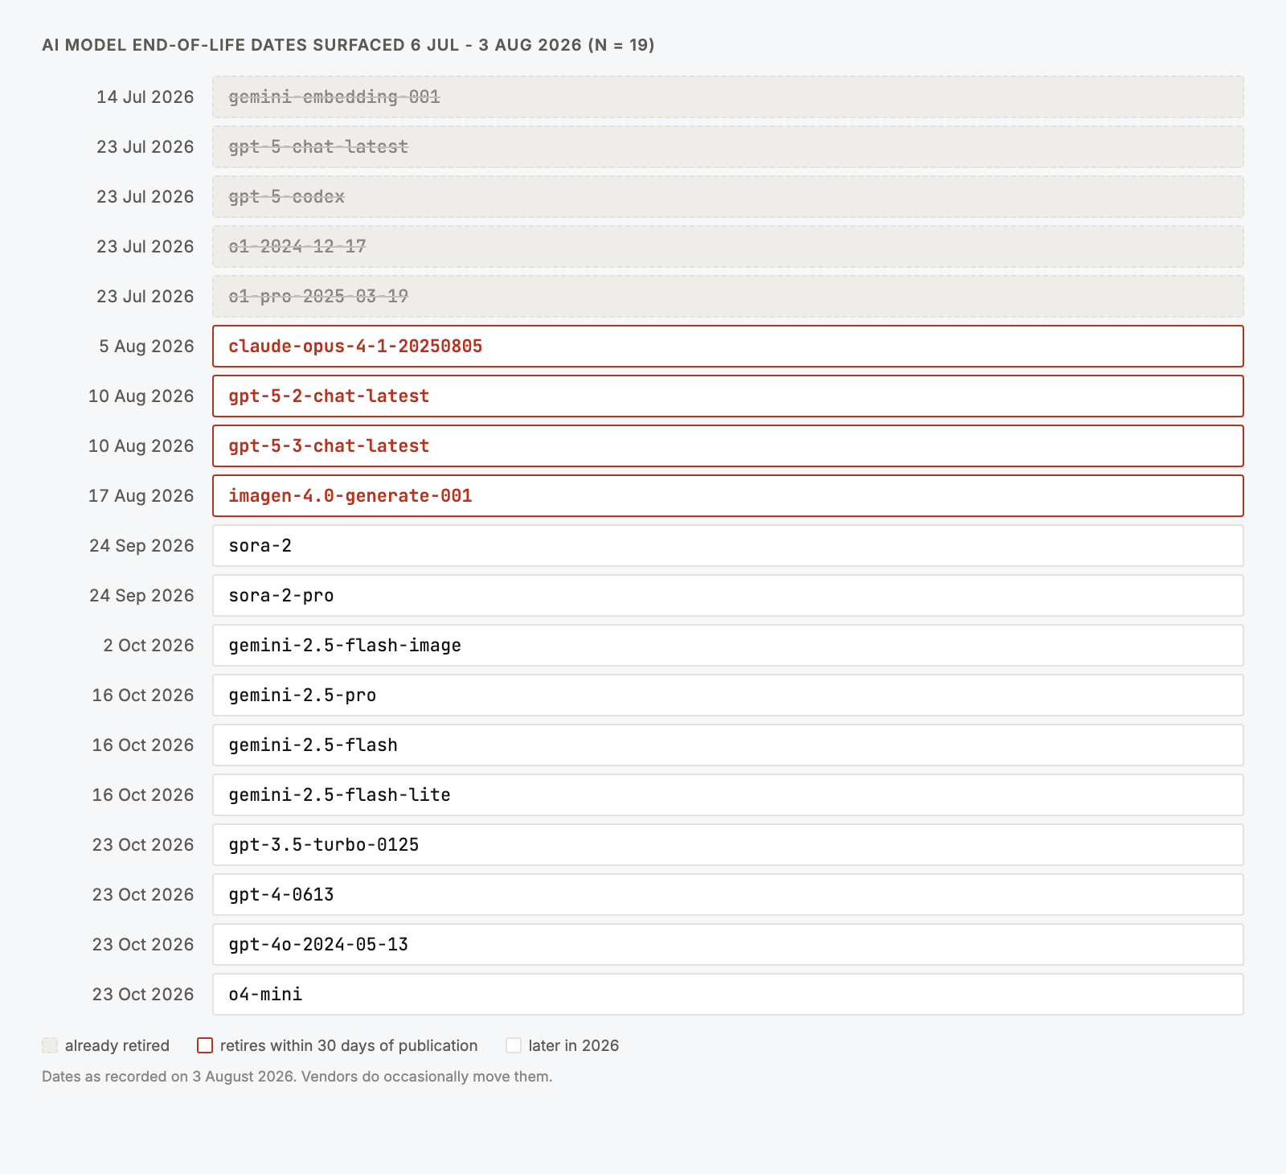Select the gpt-4o-2024-05-13 entry

(x=728, y=945)
